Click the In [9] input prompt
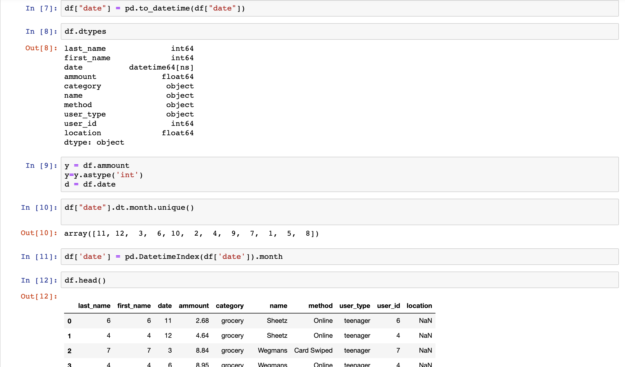 tap(41, 166)
